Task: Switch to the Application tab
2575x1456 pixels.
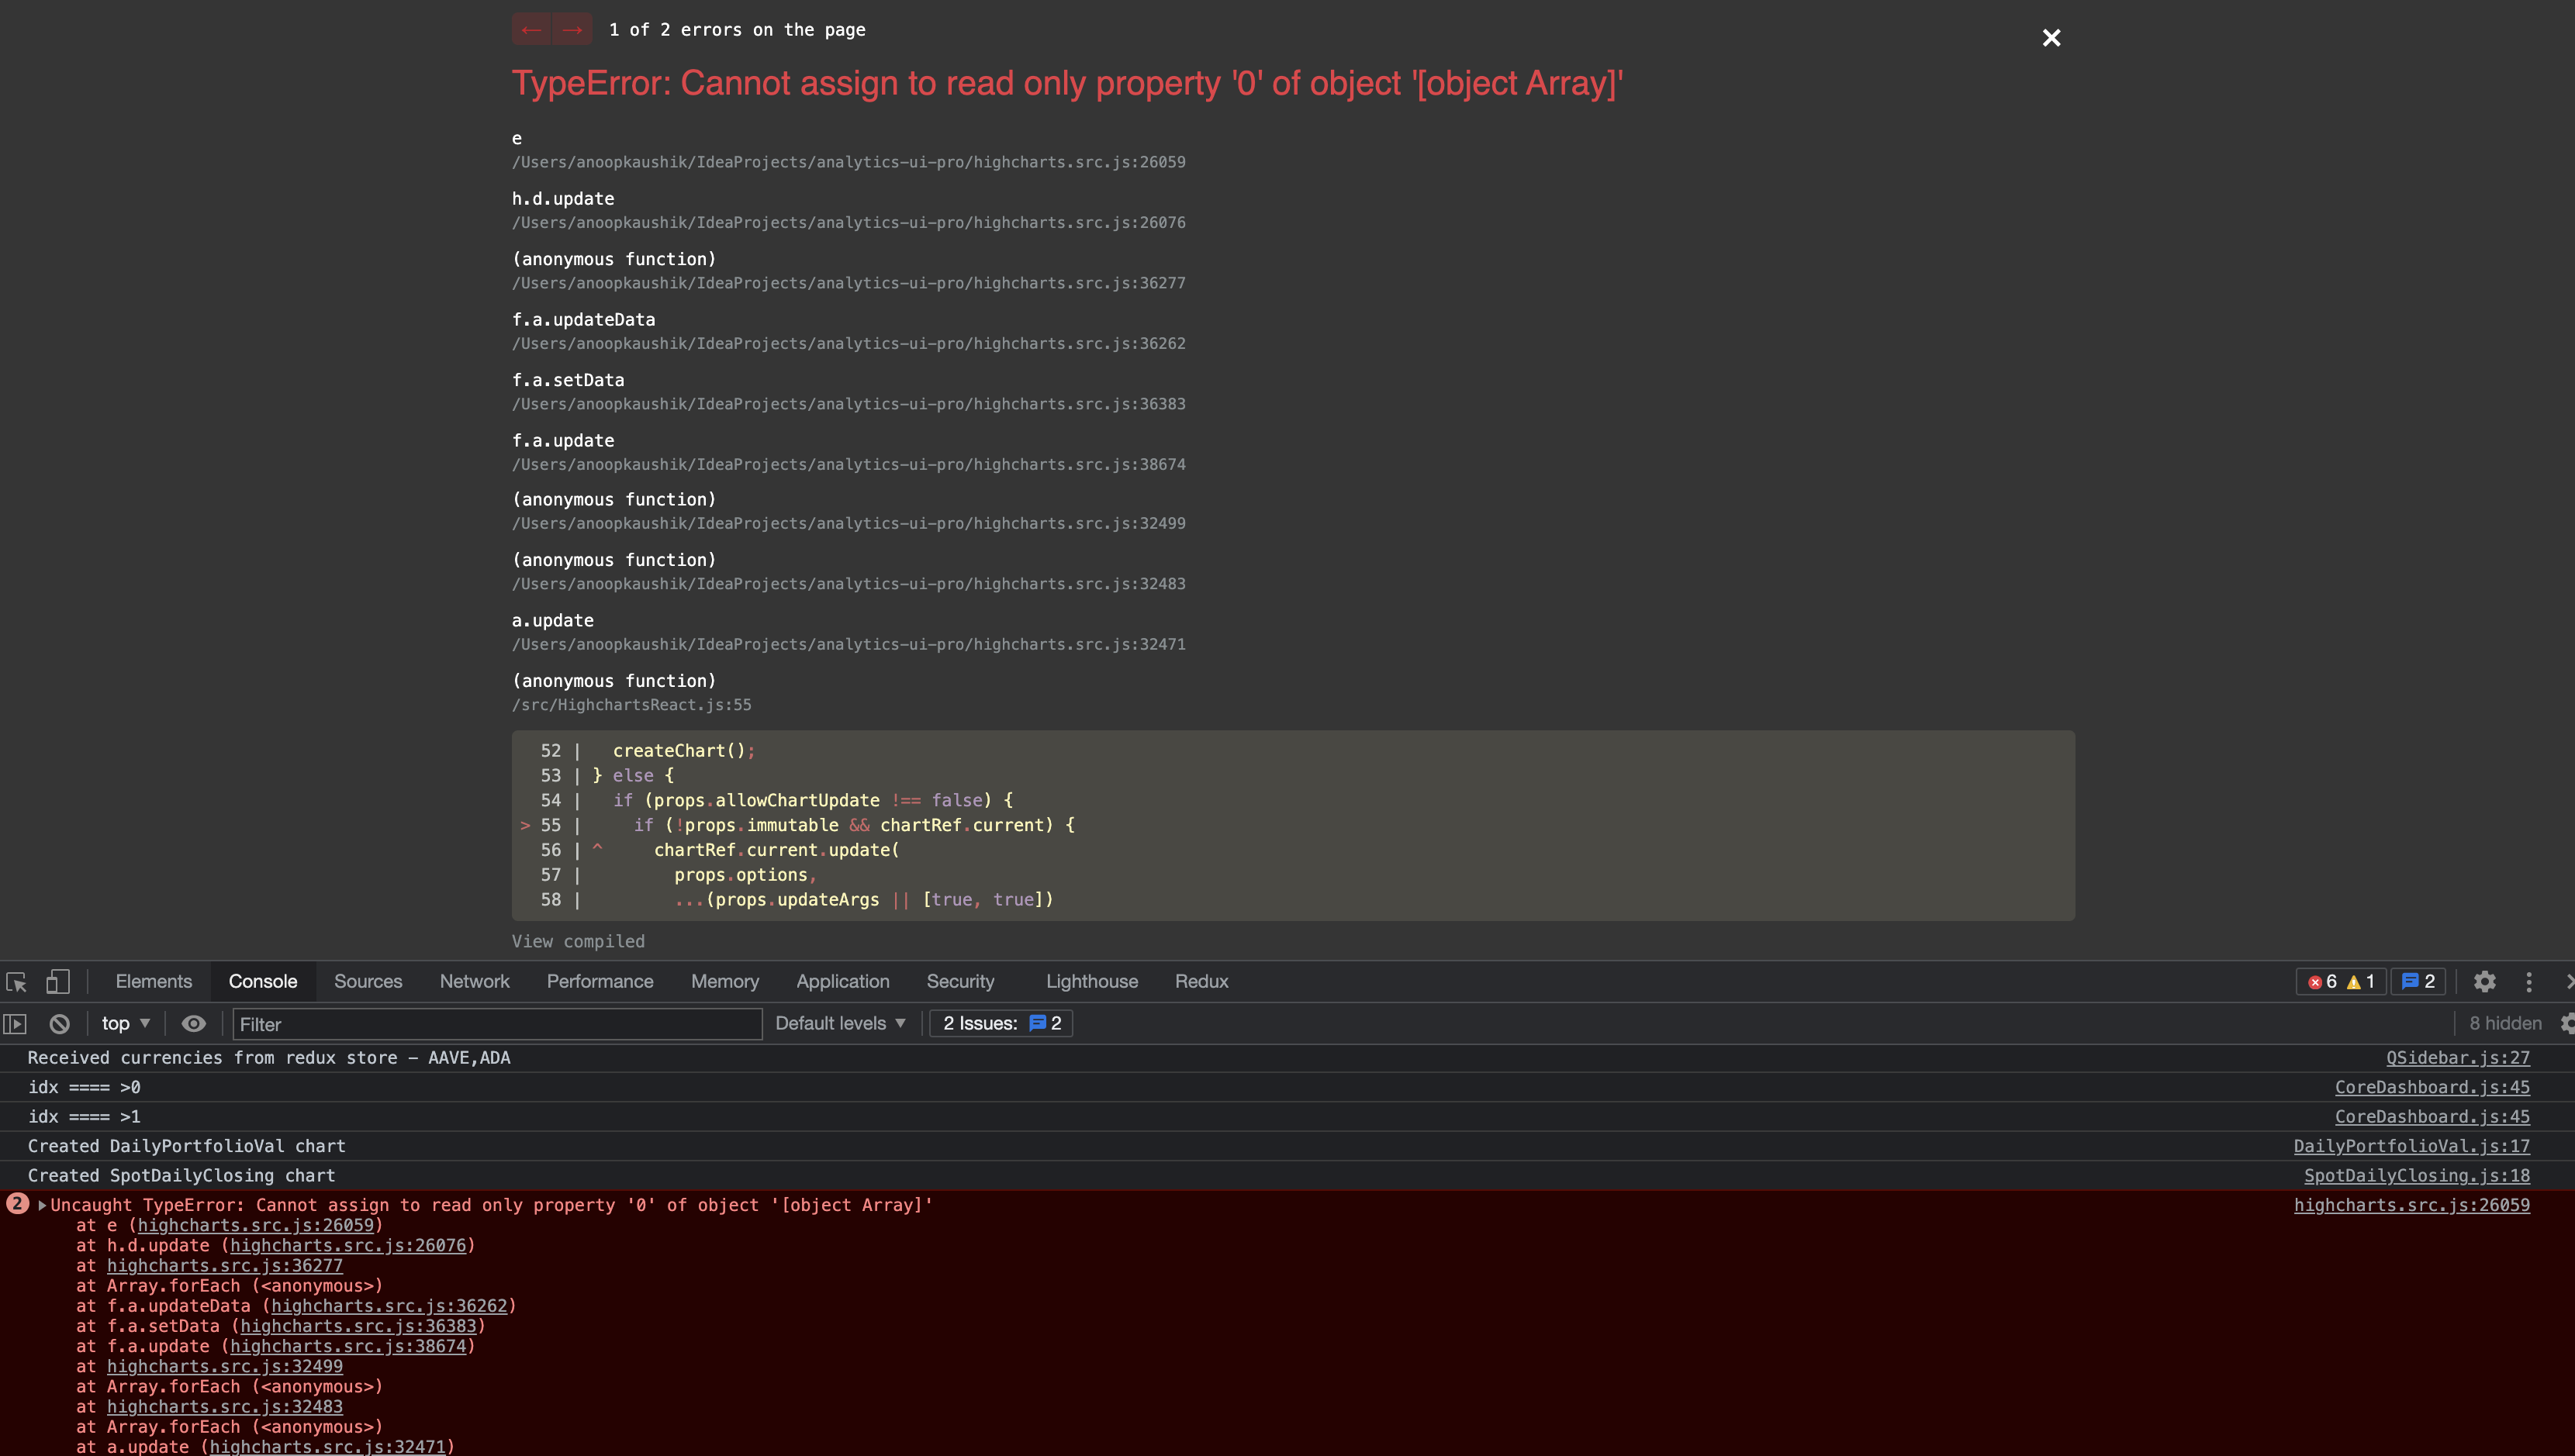Action: coord(842,982)
